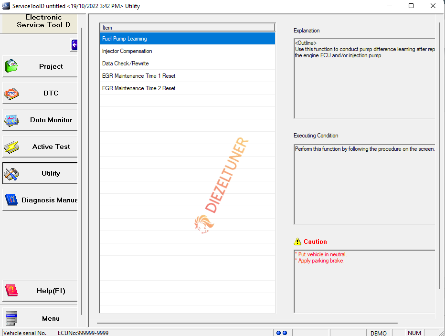This screenshot has height=336, width=445.
Task: Click the Utility hammer and wrench icon
Action: point(11,174)
